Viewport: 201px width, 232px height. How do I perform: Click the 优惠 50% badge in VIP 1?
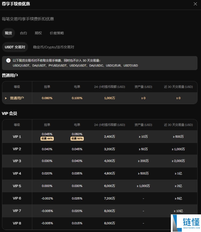pyautogui.click(x=77, y=138)
